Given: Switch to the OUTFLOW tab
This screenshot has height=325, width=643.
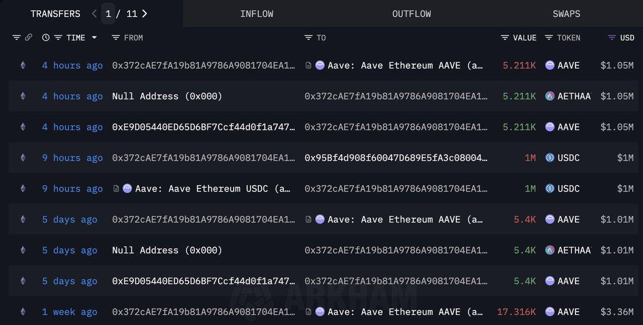Looking at the screenshot, I should 412,14.
